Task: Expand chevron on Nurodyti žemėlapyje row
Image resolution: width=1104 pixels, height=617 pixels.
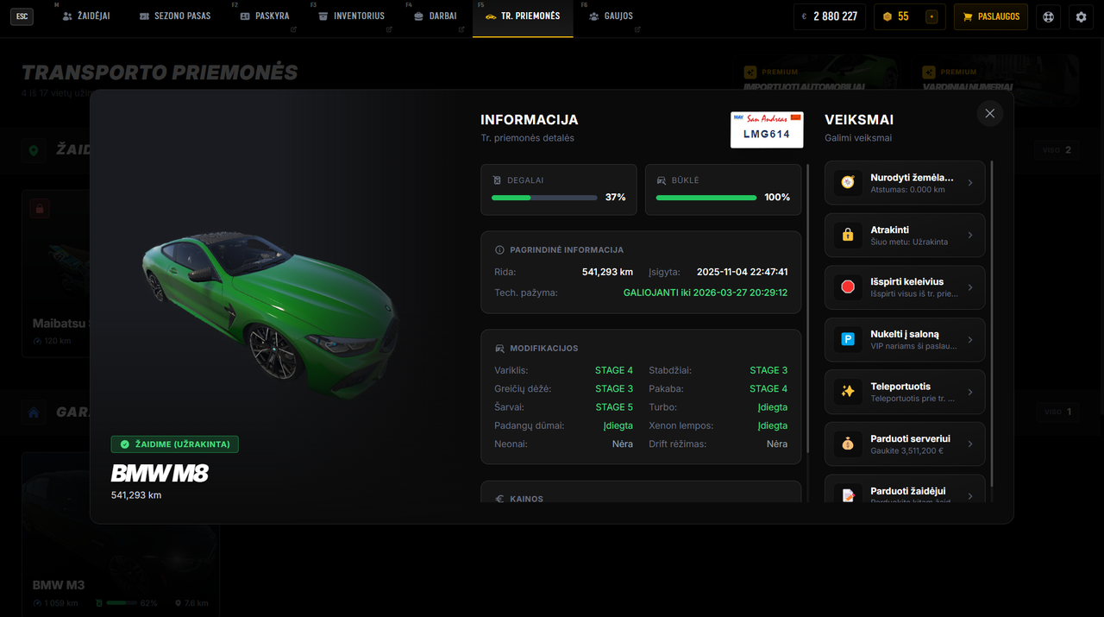Action: (970, 183)
